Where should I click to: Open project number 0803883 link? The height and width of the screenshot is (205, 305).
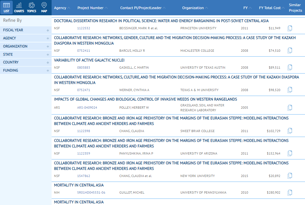click(x=84, y=68)
